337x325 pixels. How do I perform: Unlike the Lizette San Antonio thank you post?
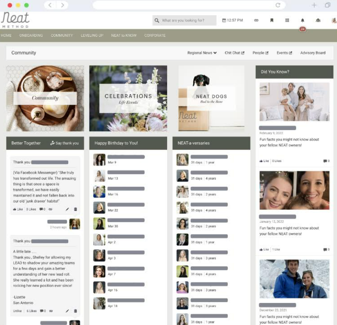coord(17,311)
